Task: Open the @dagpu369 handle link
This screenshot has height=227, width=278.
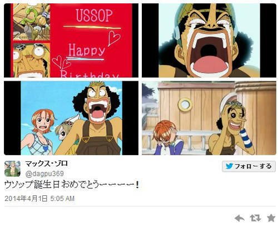Action: pos(44,174)
